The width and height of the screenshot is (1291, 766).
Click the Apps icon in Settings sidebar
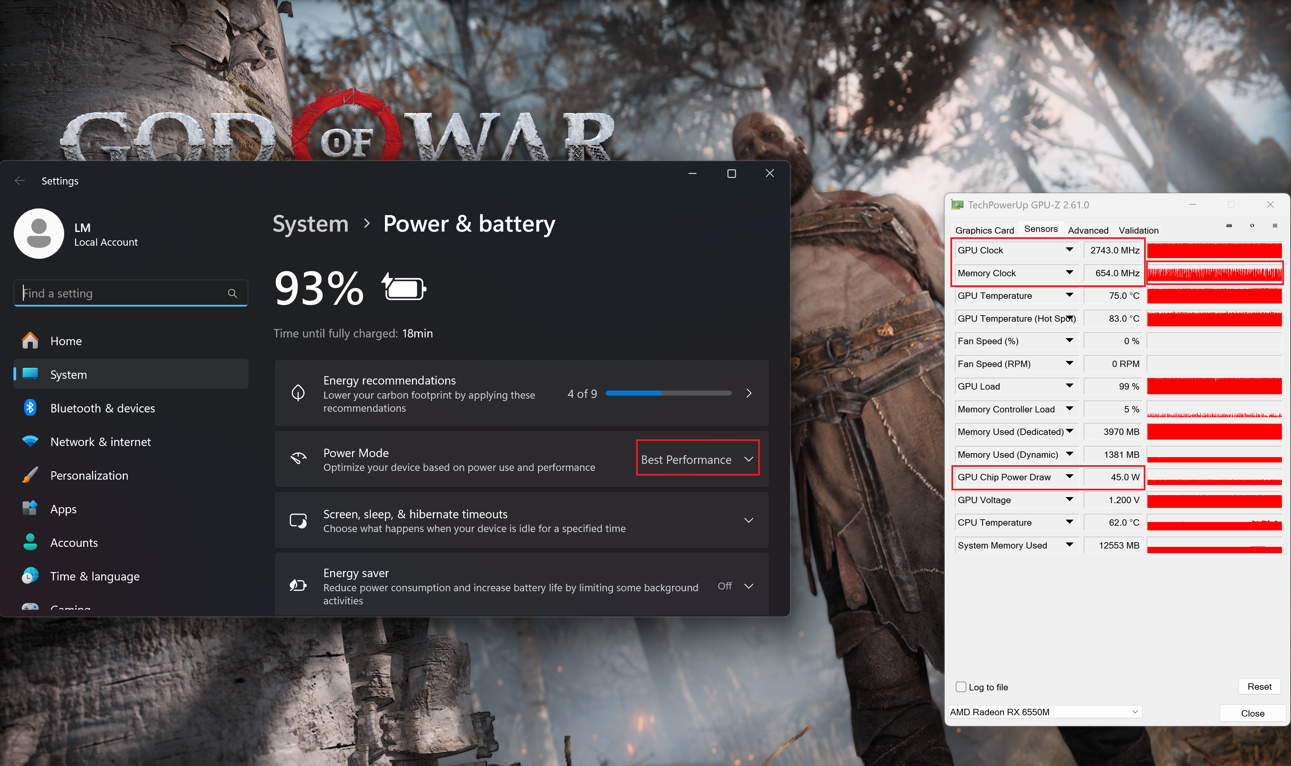30,509
